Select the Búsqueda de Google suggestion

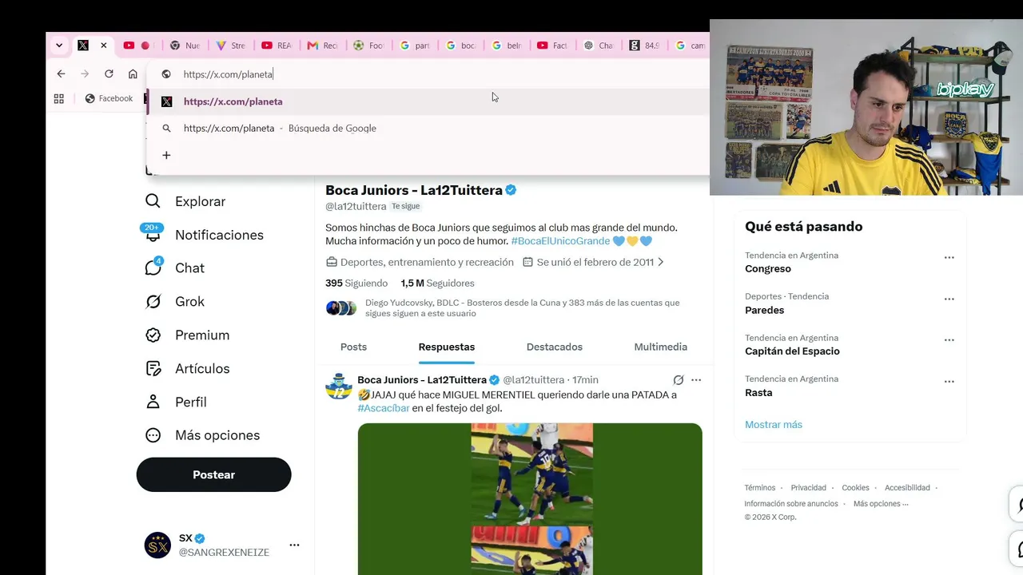(428, 128)
